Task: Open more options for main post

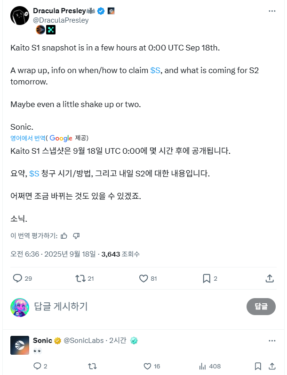Action: coord(272,11)
